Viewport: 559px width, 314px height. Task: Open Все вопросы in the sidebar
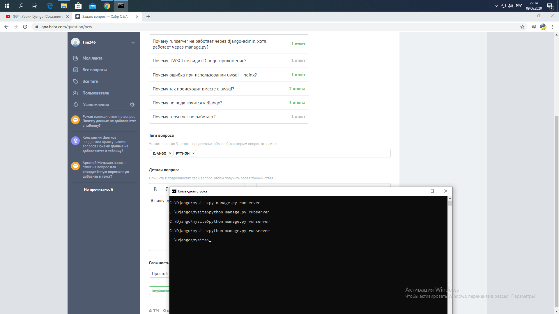click(x=94, y=70)
